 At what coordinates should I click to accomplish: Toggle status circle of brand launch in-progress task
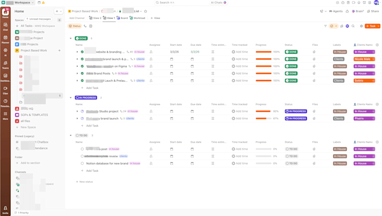tap(82, 119)
